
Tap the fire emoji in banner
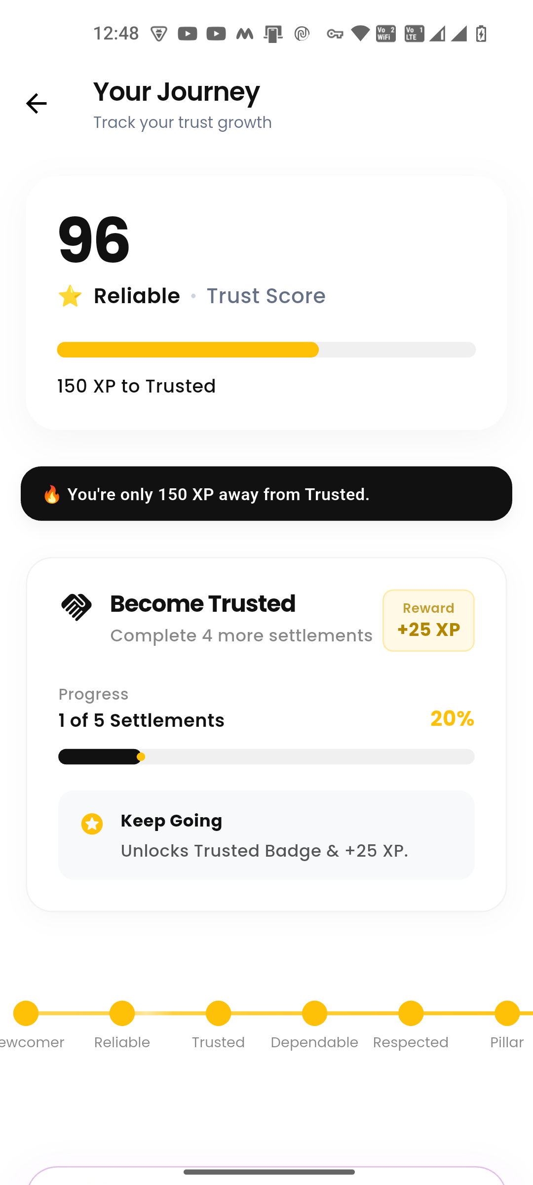click(51, 494)
